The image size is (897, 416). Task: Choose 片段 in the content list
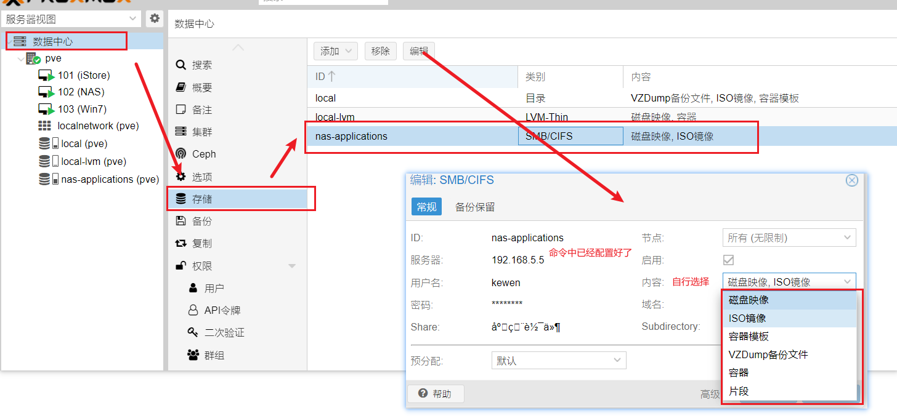tap(789, 391)
